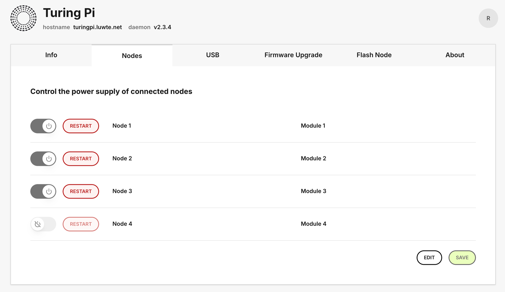Viewport: 505px width, 292px height.
Task: Click the EDIT button
Action: (429, 257)
